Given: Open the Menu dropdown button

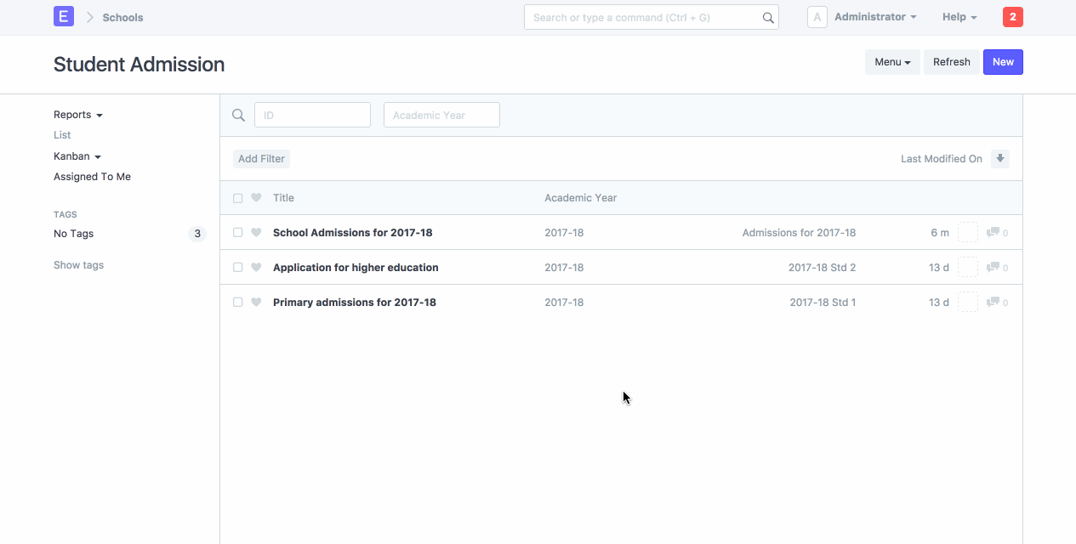Looking at the screenshot, I should coord(892,62).
